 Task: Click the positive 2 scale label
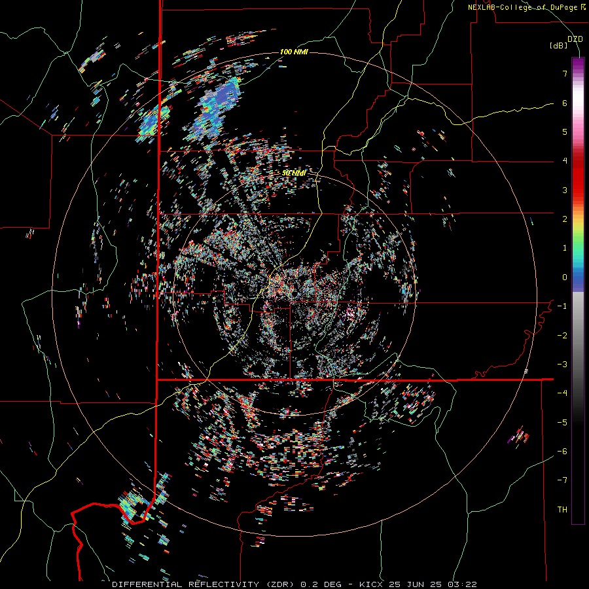click(565, 219)
